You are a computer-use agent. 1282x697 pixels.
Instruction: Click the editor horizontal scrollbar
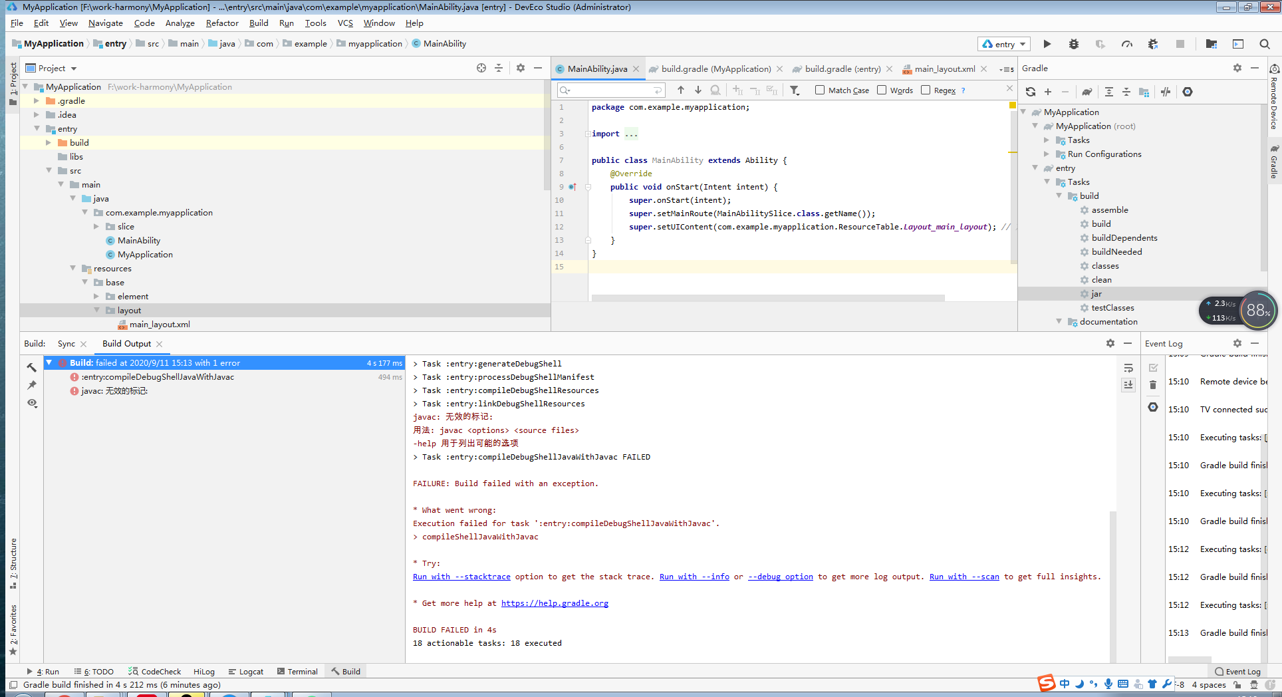768,298
